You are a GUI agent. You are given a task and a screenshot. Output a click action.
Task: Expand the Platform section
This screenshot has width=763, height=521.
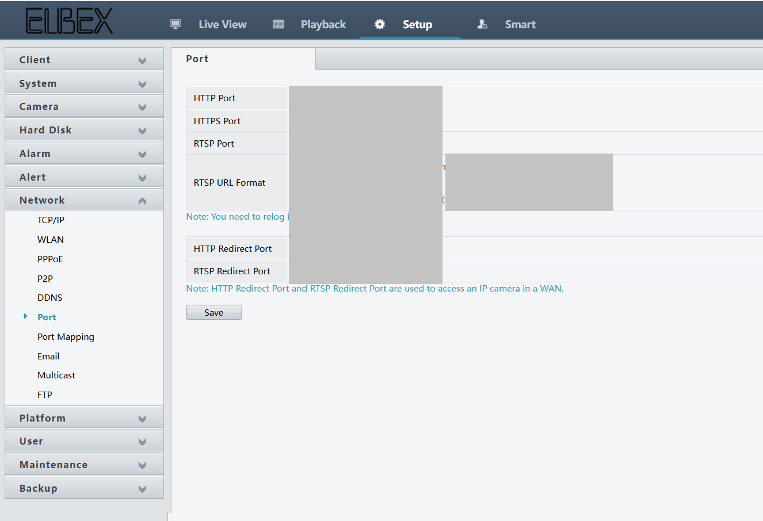click(x=84, y=417)
